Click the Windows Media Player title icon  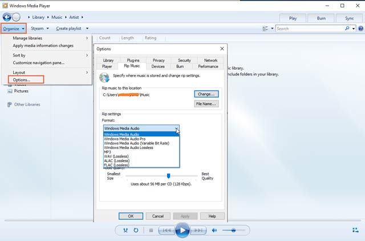click(x=5, y=6)
